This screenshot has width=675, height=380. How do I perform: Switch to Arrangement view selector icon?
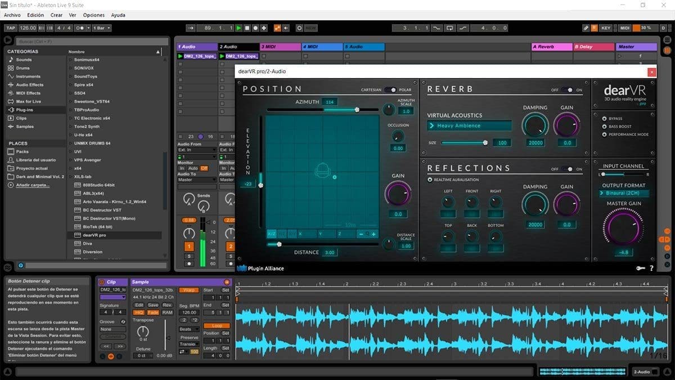[667, 40]
